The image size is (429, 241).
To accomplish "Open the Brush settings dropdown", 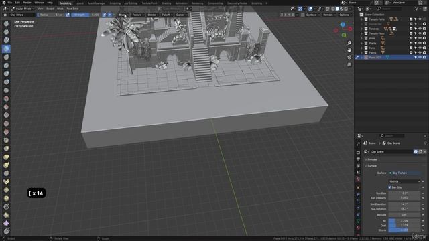I will point(123,15).
